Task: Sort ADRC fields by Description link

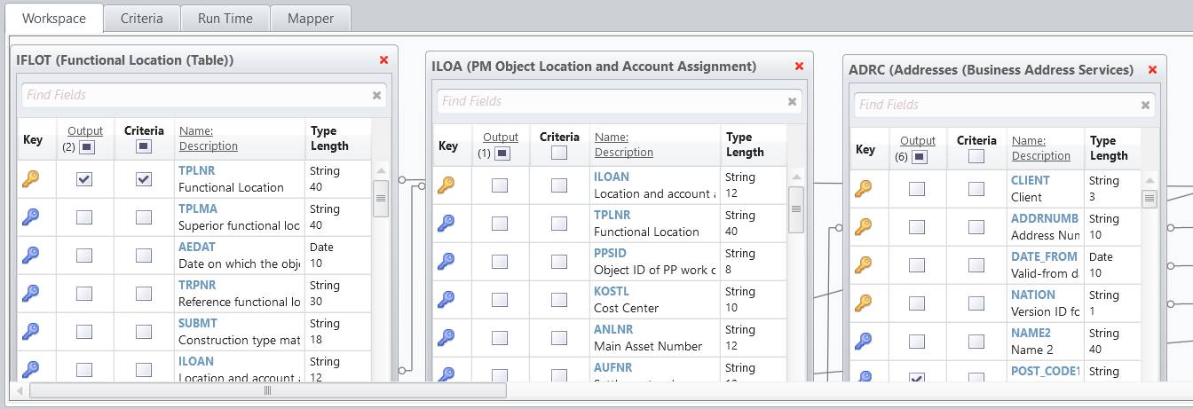Action: tap(1040, 156)
